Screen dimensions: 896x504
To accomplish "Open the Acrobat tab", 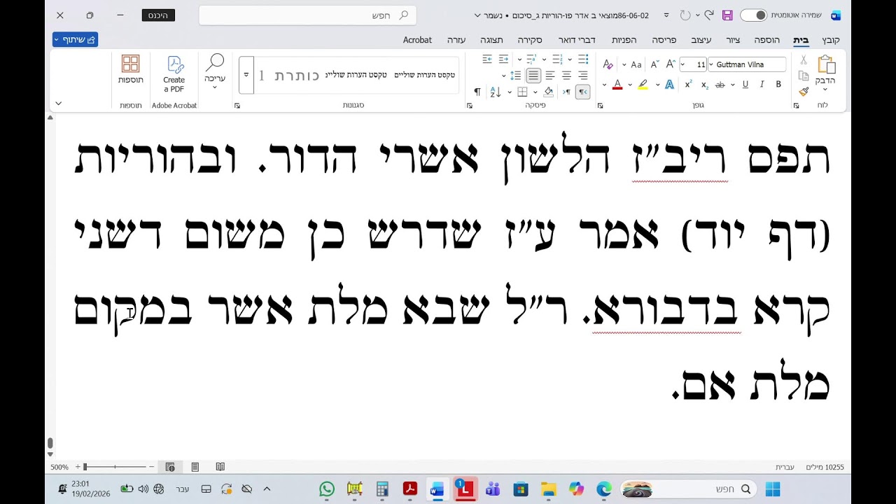I will 417,40.
